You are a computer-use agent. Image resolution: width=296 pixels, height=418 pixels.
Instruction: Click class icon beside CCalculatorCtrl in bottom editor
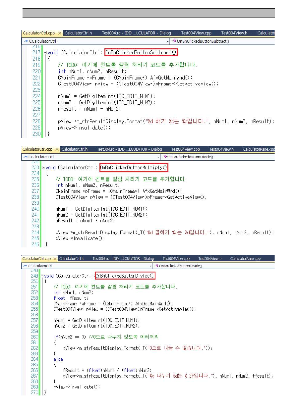[25, 266]
